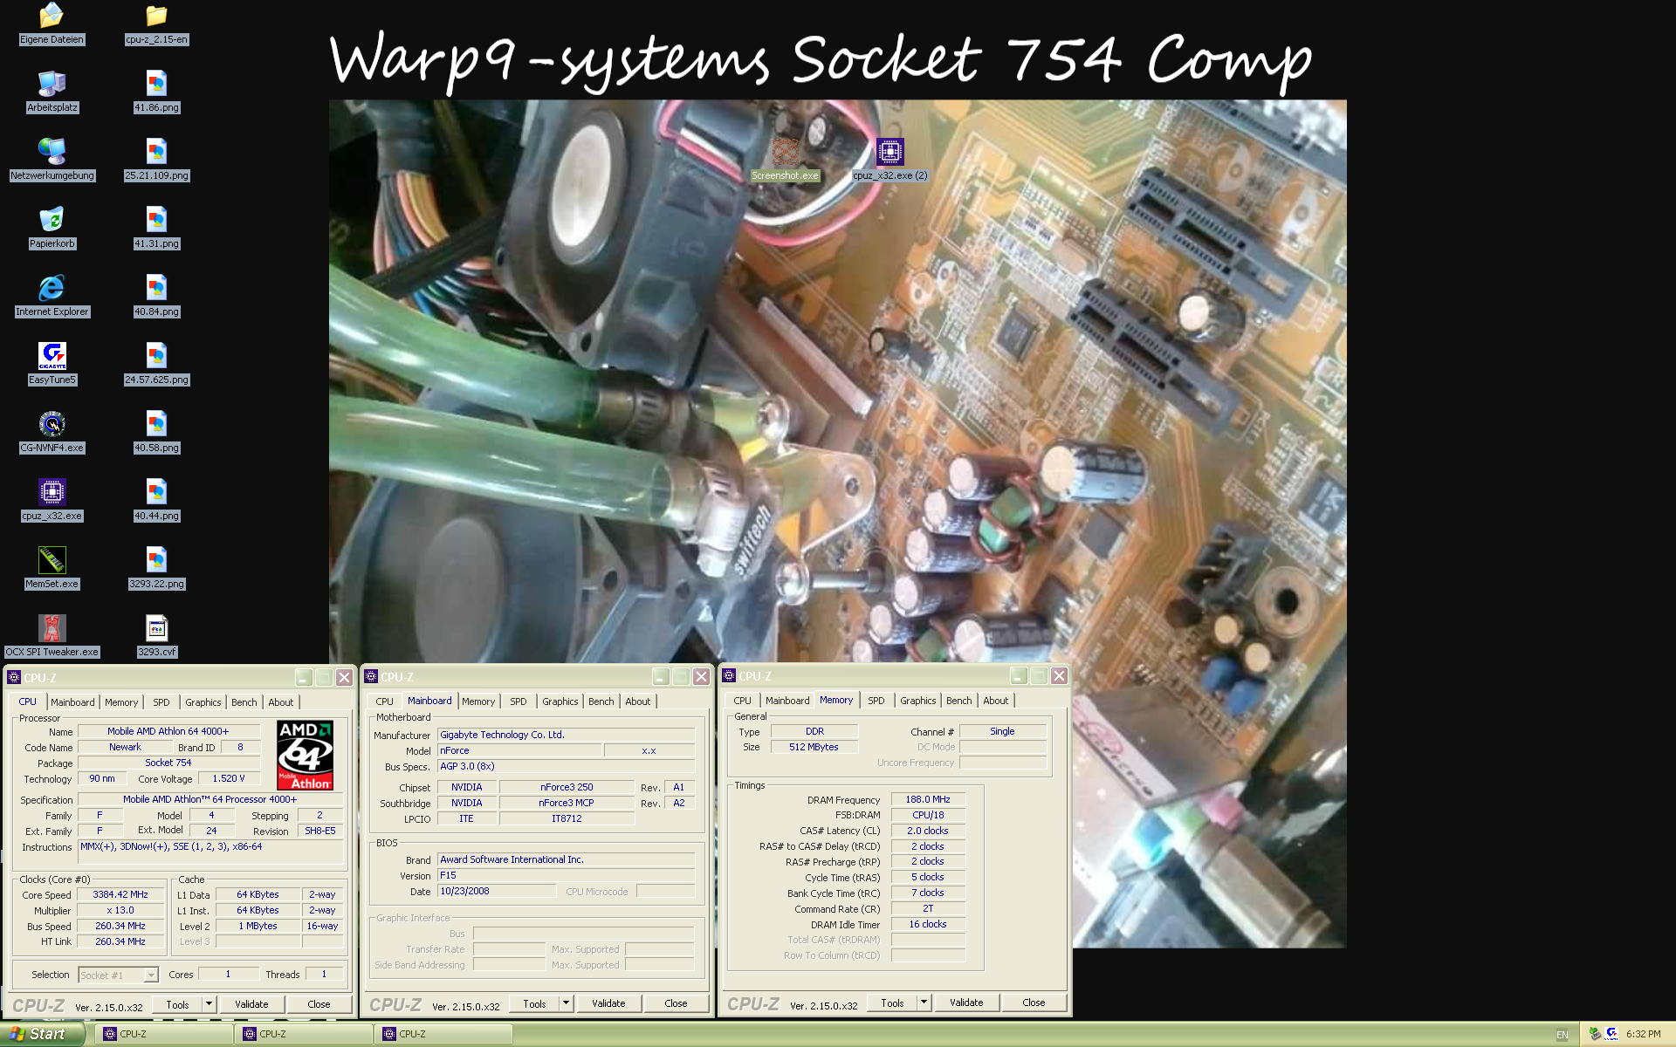
Task: Open Bench tab in the Memory window
Action: 958,701
